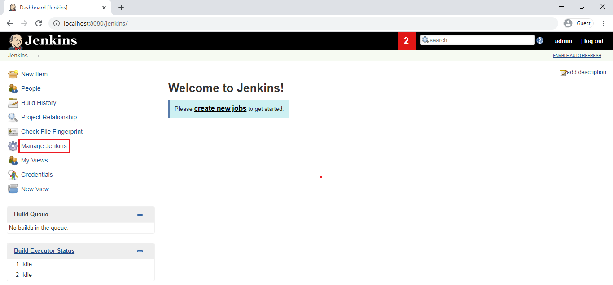The image size is (613, 285).
Task: Click the site information icon
Action: pos(57,23)
